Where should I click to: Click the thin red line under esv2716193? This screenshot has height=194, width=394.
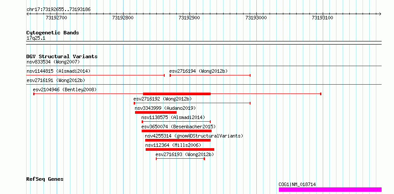181,159
